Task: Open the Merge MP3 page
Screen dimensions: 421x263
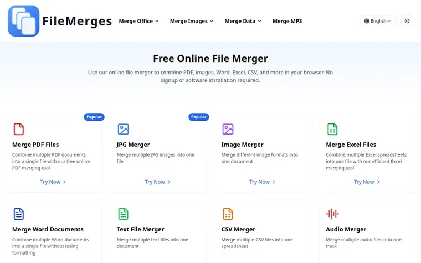Action: tap(287, 21)
